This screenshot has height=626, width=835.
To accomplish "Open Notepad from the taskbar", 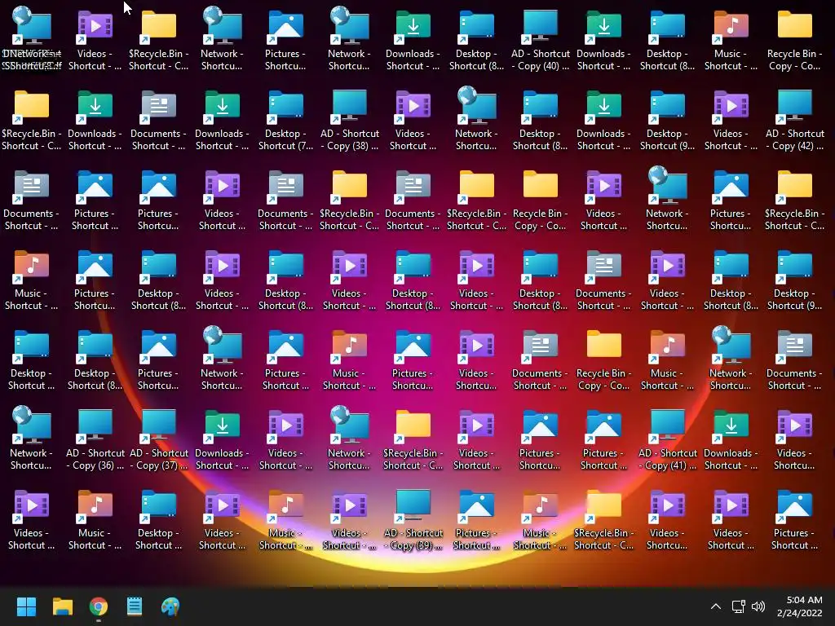I will click(135, 606).
